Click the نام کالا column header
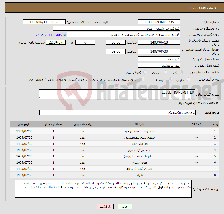Image resolution: width=224 pixels, height=214 pixels. coord(139,124)
